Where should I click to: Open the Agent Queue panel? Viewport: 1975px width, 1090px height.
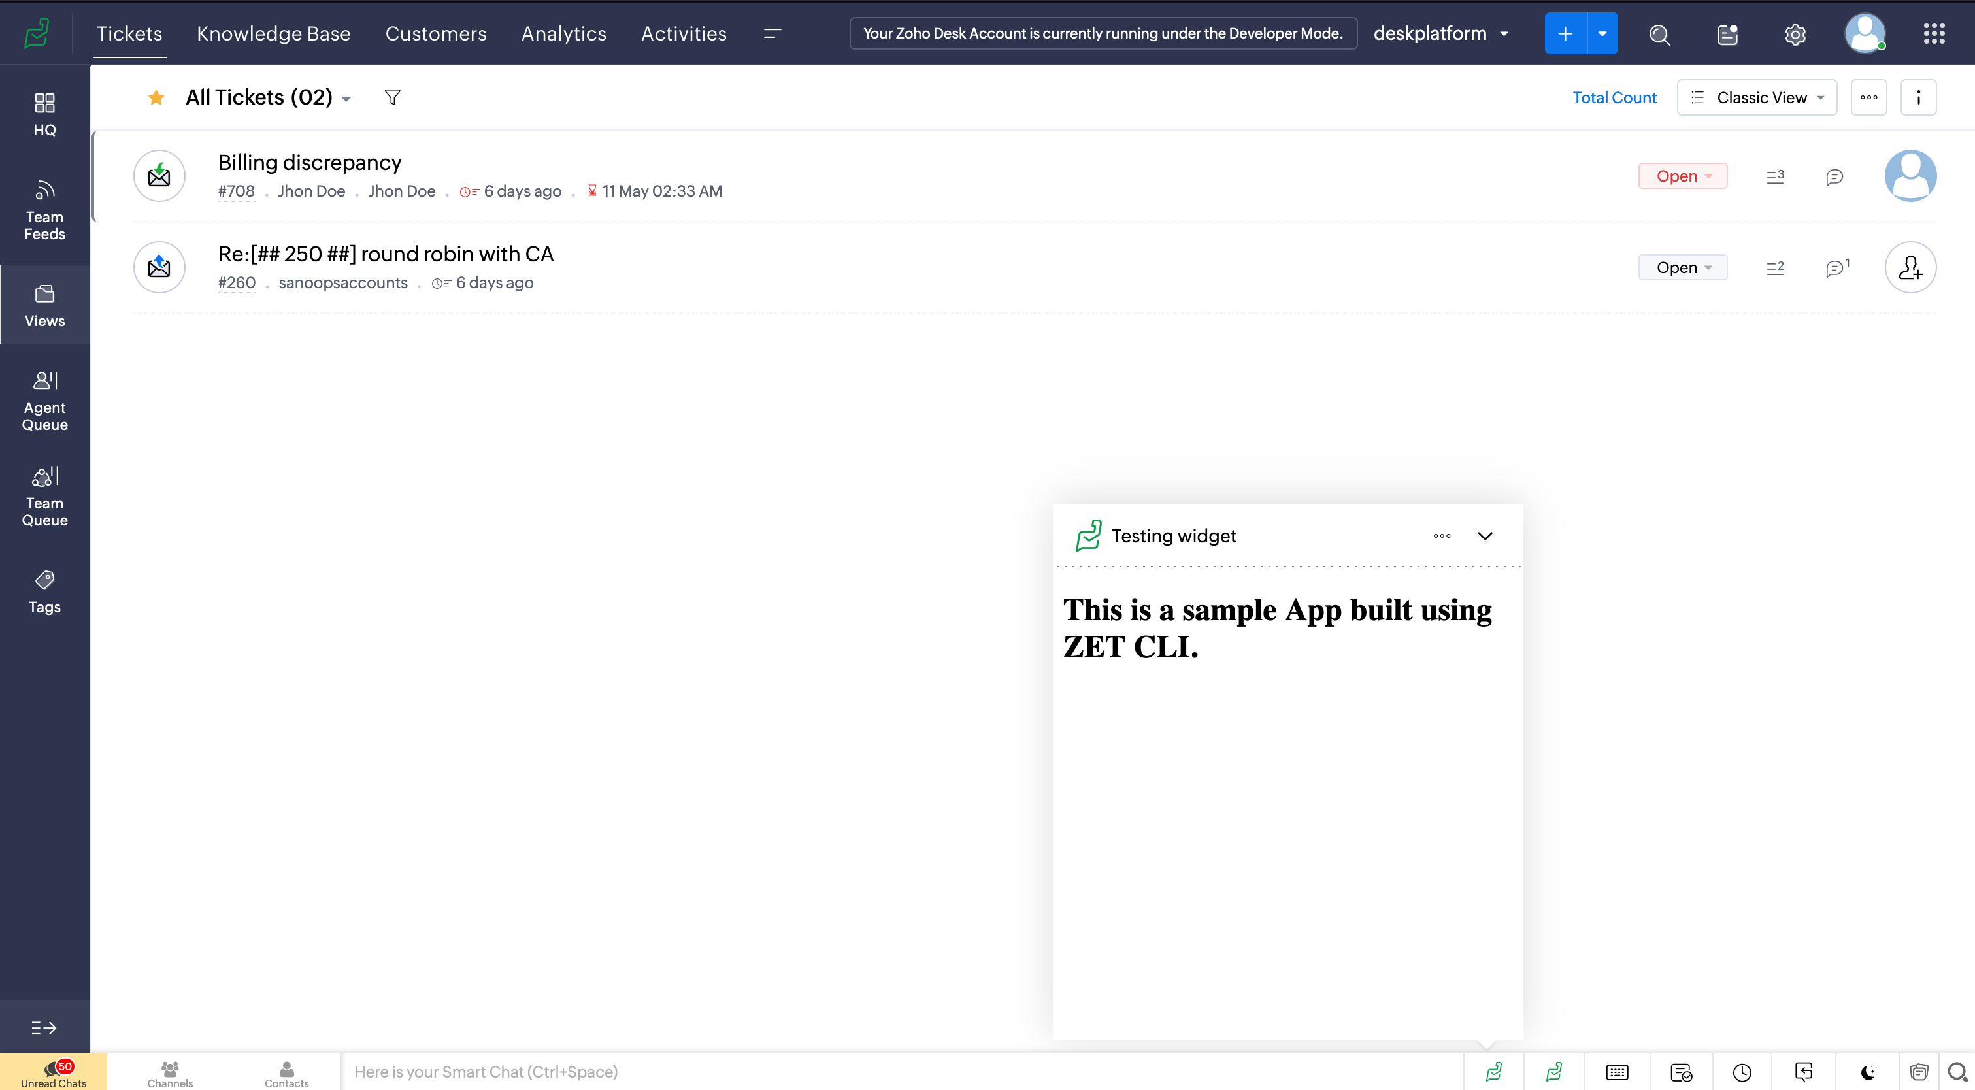[x=44, y=401]
